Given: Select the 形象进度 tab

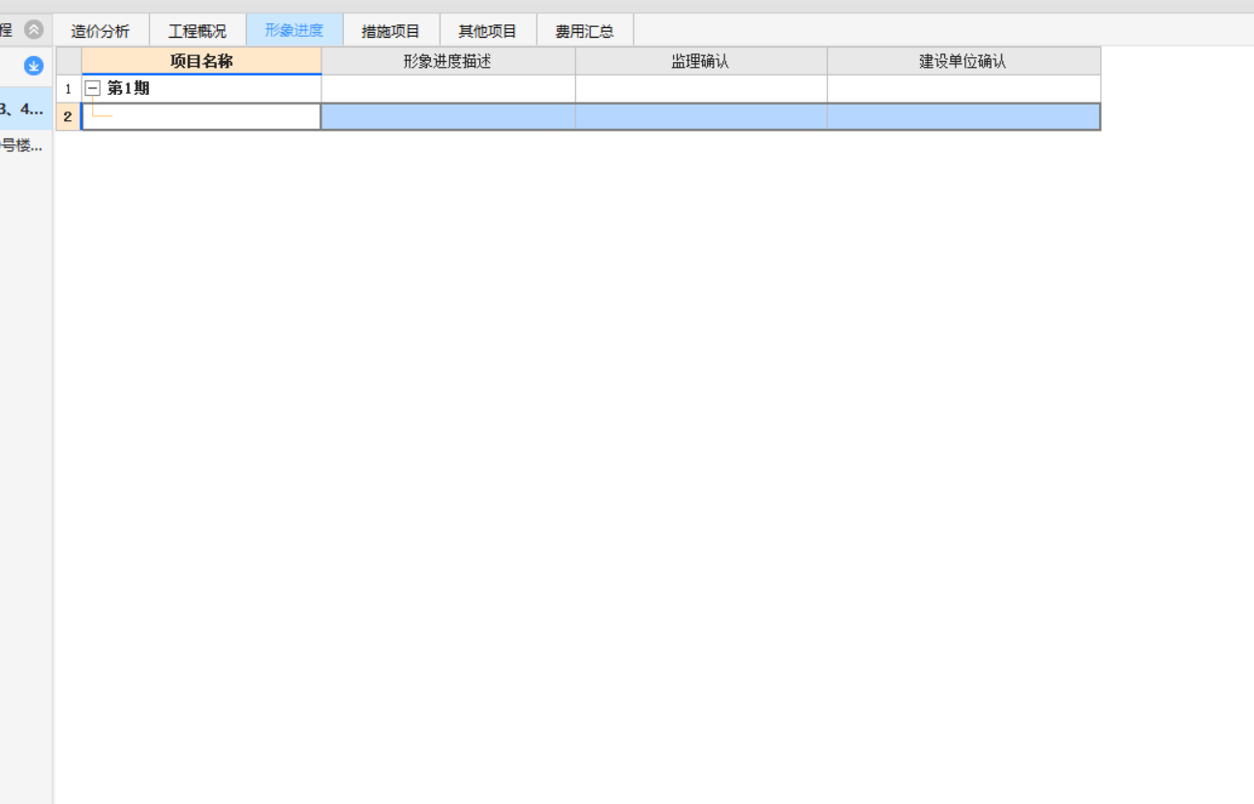Looking at the screenshot, I should tap(294, 31).
